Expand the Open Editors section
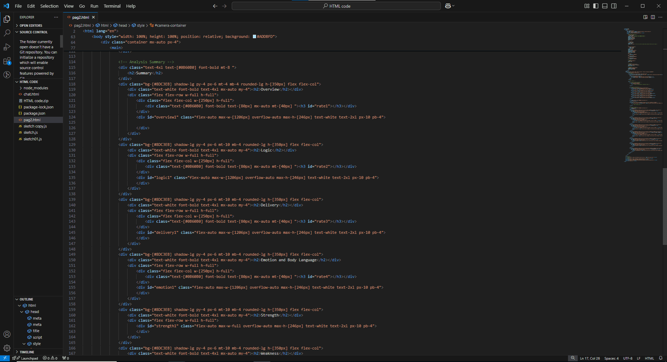The image size is (667, 362). coord(38,25)
